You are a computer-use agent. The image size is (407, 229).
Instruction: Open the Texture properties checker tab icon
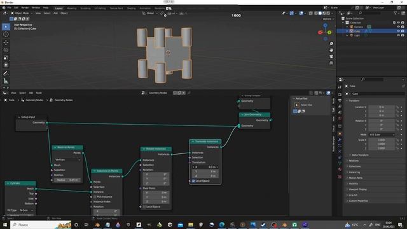click(x=340, y=177)
